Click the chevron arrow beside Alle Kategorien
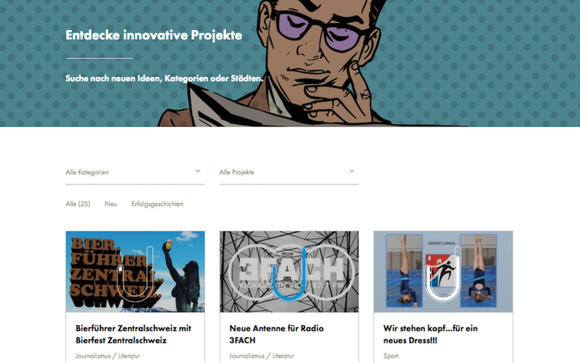580x363 pixels. (x=198, y=171)
